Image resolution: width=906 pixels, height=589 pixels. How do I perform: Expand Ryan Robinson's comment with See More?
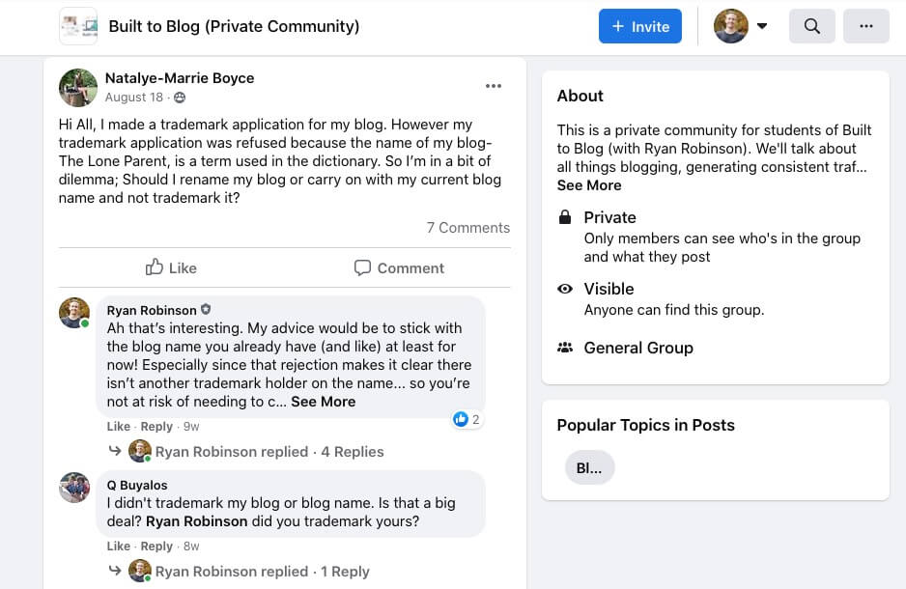click(323, 401)
